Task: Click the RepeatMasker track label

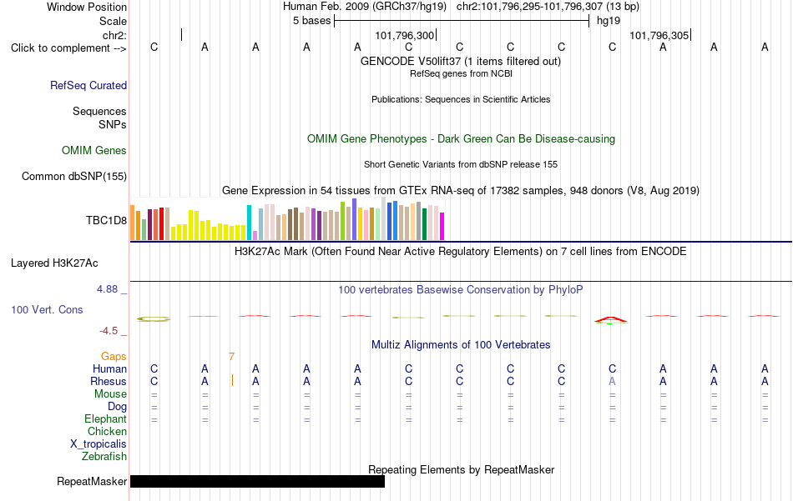Action: (92, 481)
